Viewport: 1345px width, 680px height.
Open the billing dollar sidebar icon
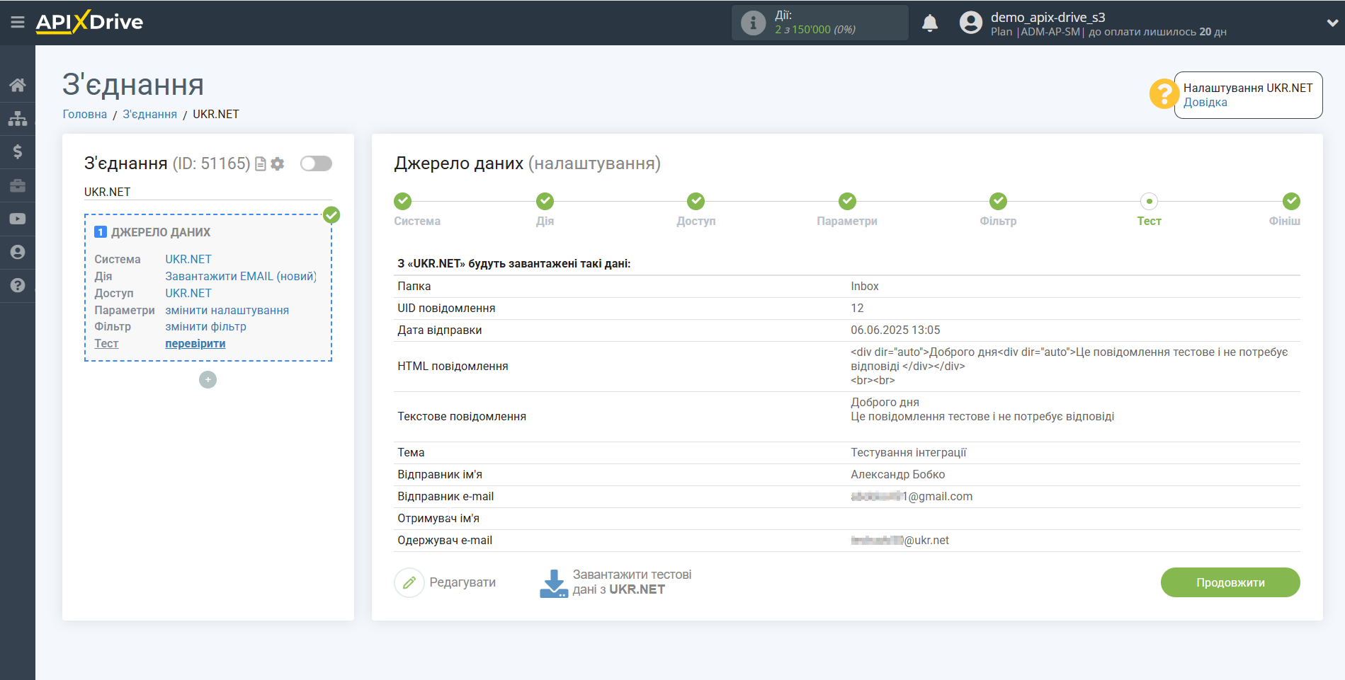coord(18,151)
